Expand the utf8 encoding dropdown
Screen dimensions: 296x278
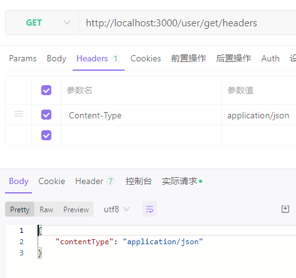[x=116, y=209]
